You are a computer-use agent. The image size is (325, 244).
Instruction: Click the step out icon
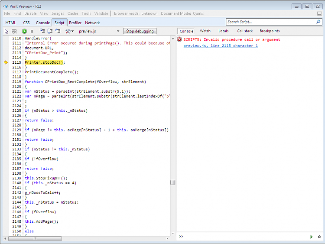(58, 31)
